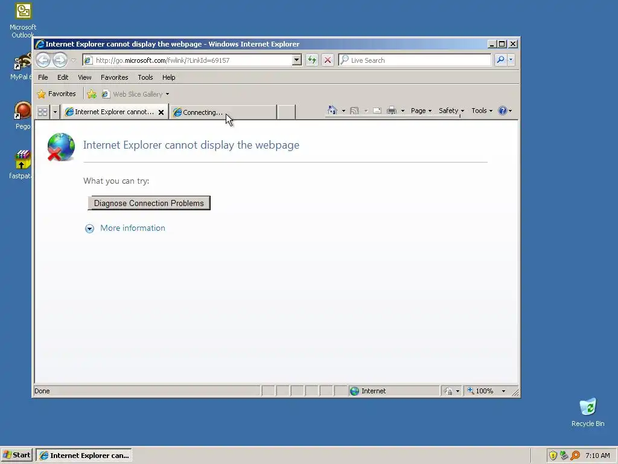The image size is (618, 464).
Task: Expand the address bar history dropdown
Action: pos(297,60)
